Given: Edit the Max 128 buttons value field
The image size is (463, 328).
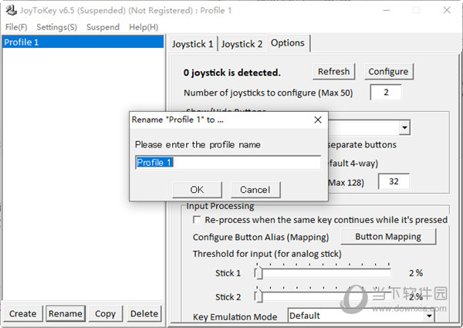Looking at the screenshot, I should click(x=394, y=181).
